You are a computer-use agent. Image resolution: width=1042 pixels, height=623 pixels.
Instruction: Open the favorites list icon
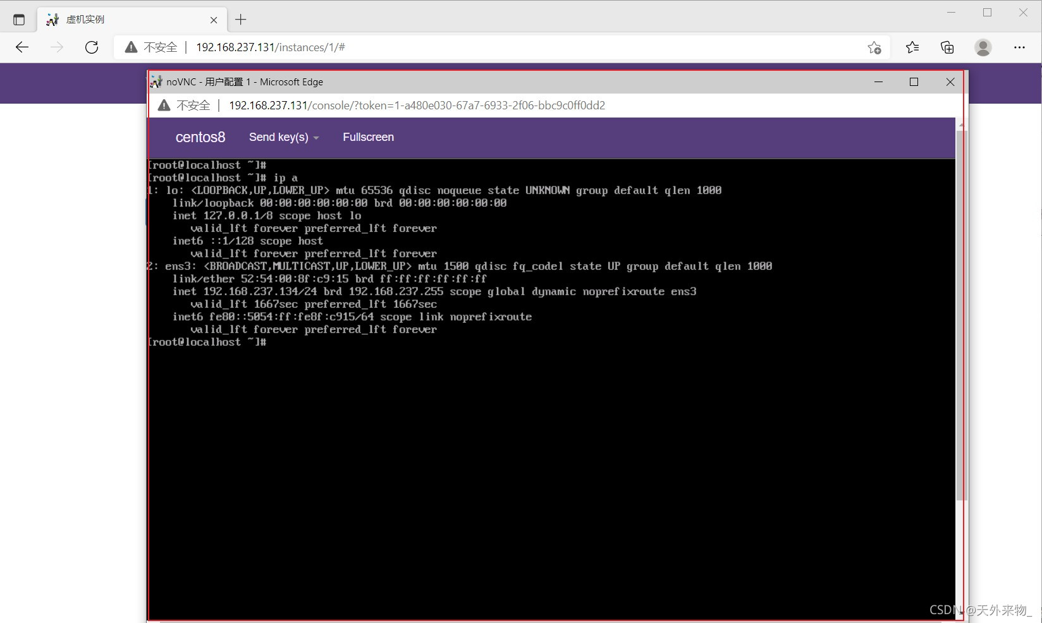[912, 47]
